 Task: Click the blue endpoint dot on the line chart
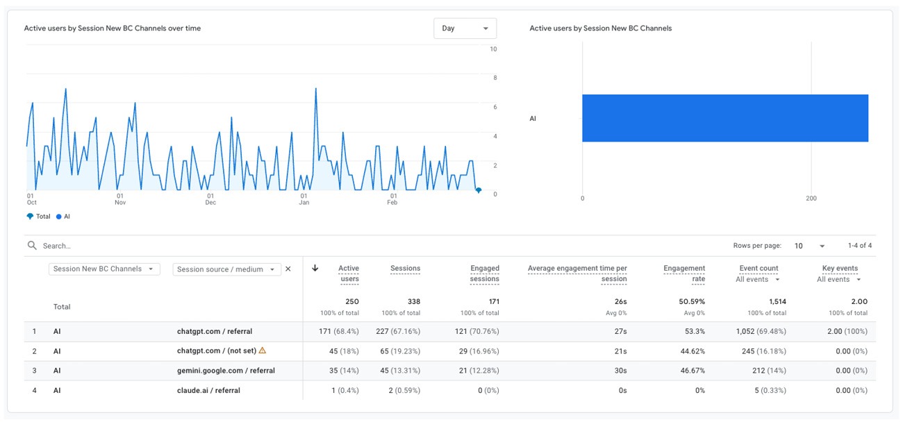pos(478,188)
